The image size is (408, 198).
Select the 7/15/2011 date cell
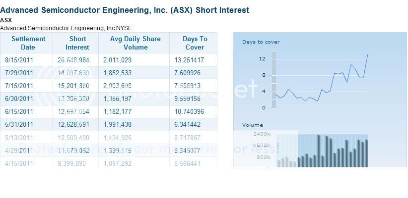(x=19, y=86)
